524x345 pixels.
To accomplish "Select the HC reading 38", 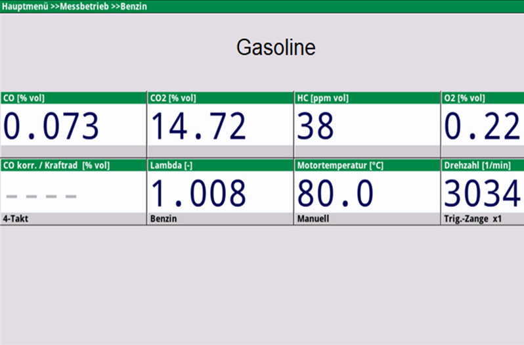I will tap(316, 126).
